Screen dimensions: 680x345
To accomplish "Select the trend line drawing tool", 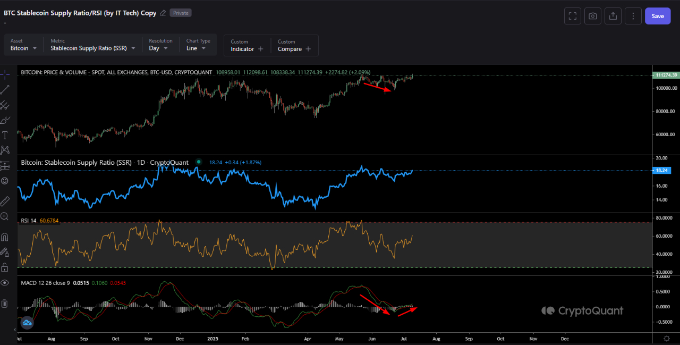I will 5,89.
